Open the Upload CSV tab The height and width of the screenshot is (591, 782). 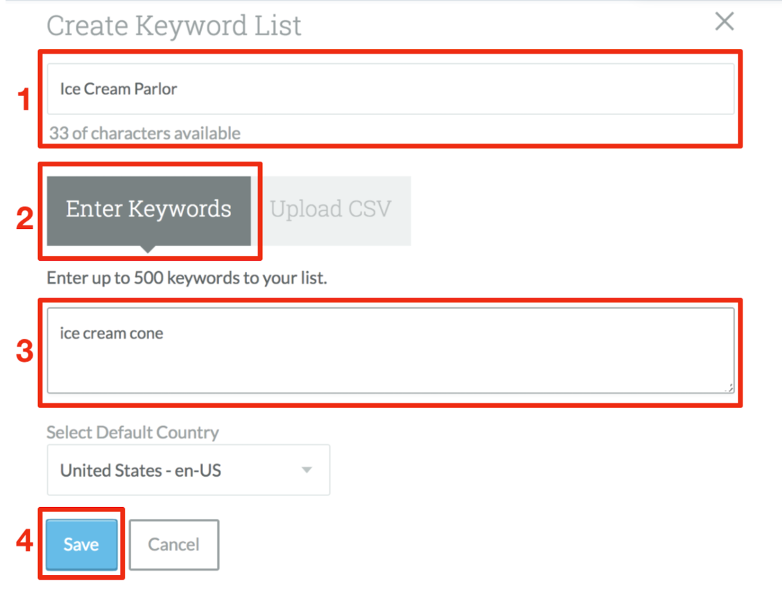coord(331,209)
